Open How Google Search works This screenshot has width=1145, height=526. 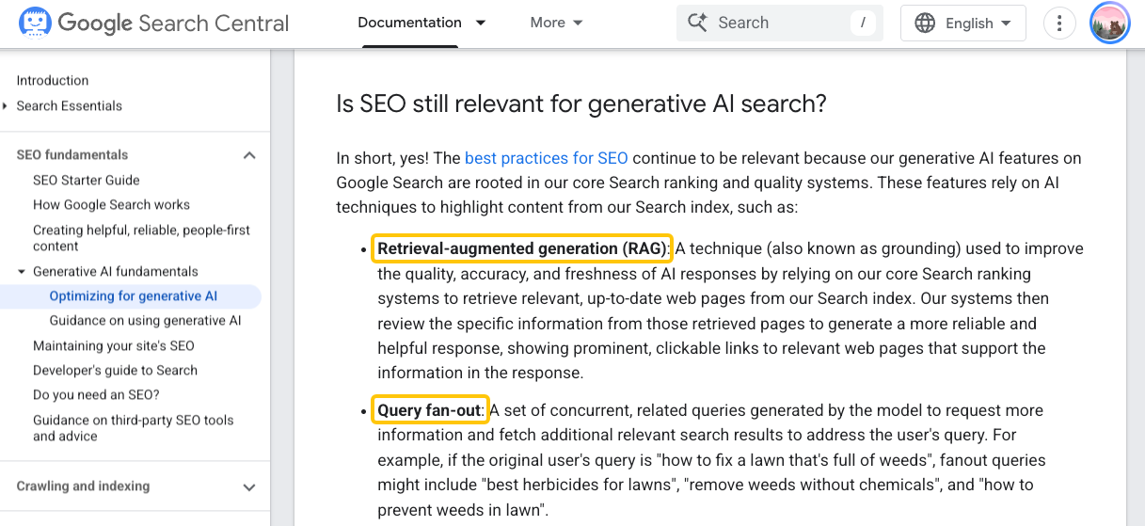(111, 205)
